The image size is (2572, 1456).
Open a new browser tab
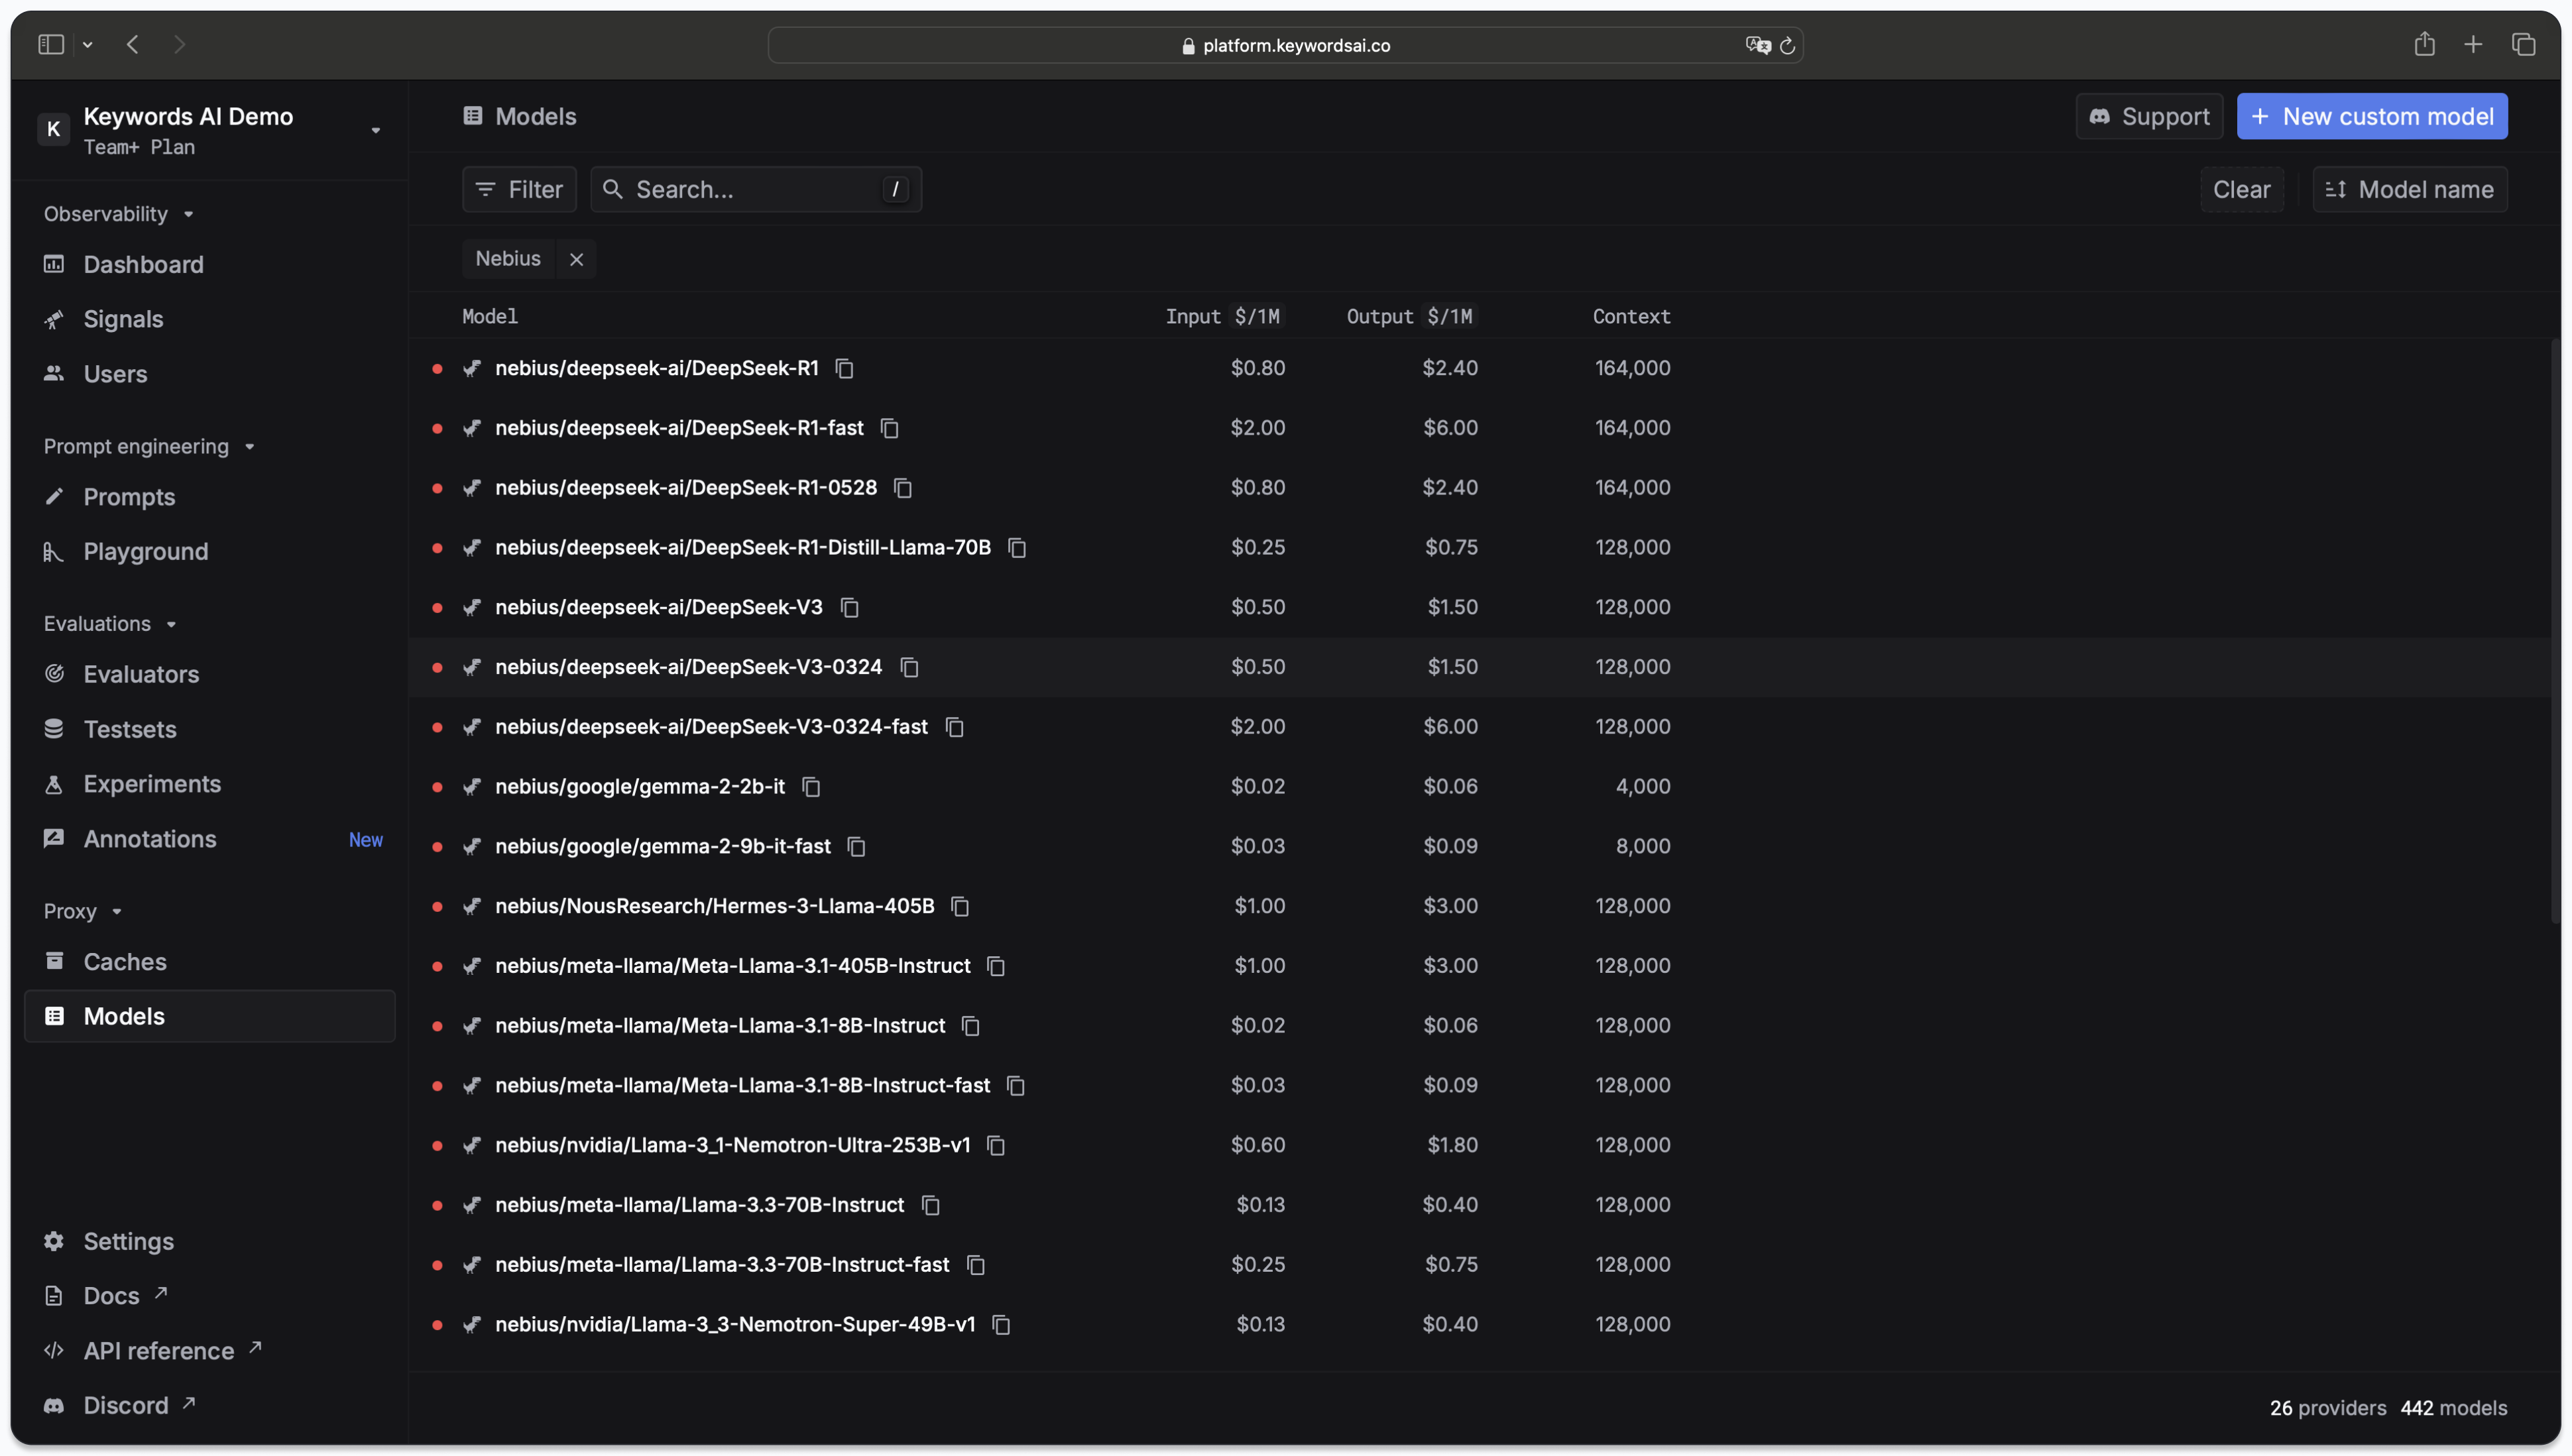2473,44
